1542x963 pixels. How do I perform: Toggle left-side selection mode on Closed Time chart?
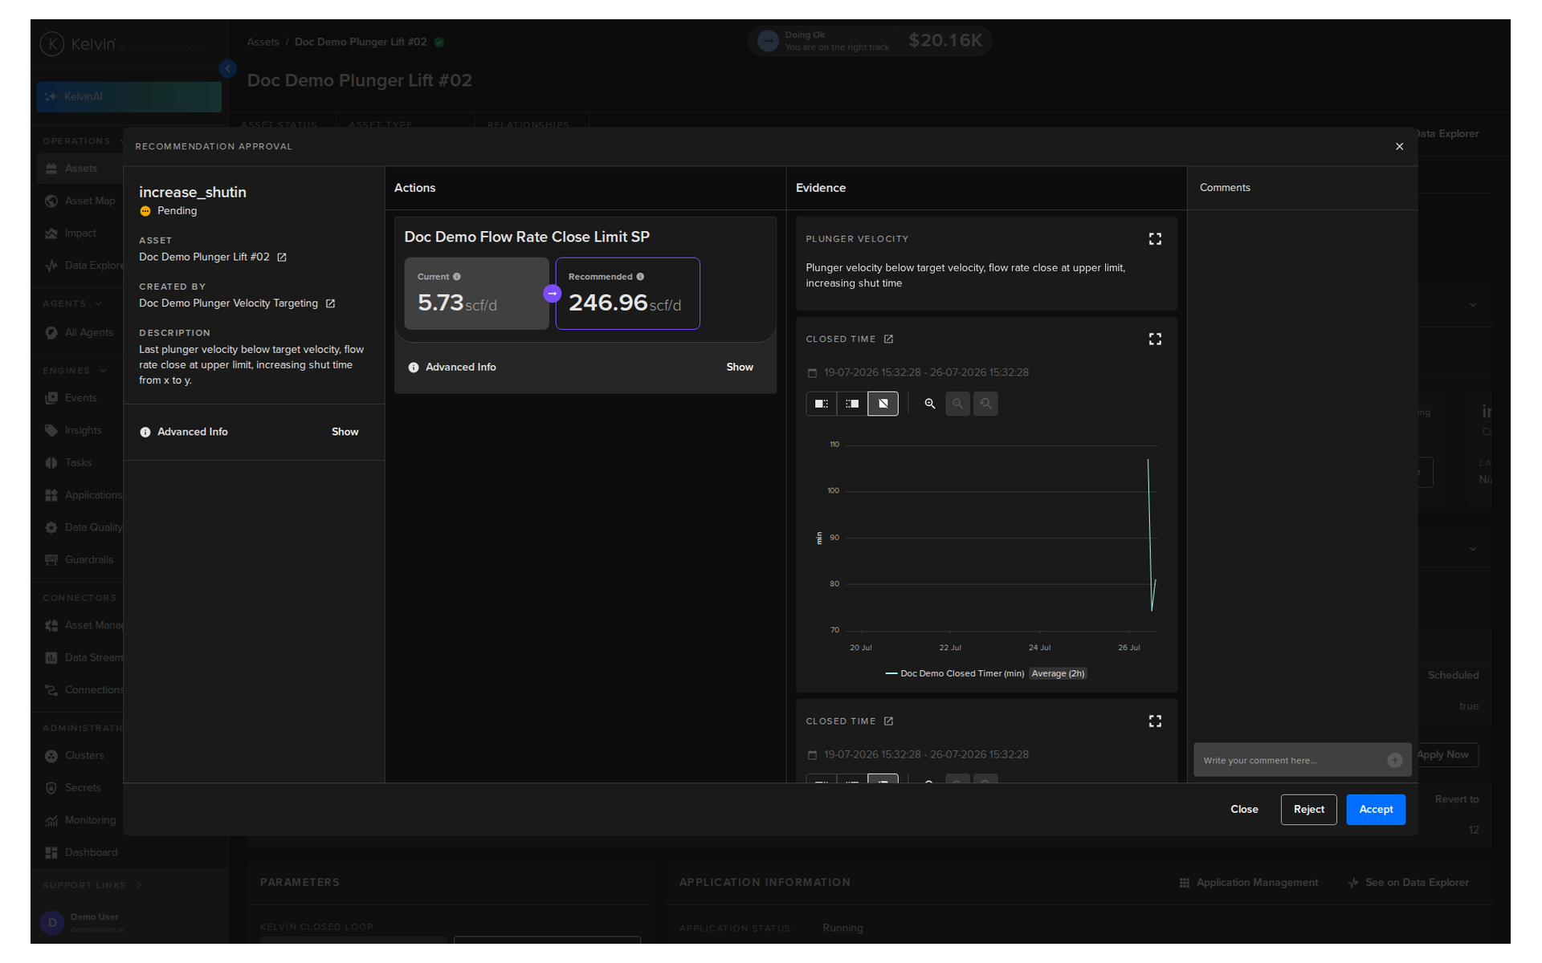point(821,404)
